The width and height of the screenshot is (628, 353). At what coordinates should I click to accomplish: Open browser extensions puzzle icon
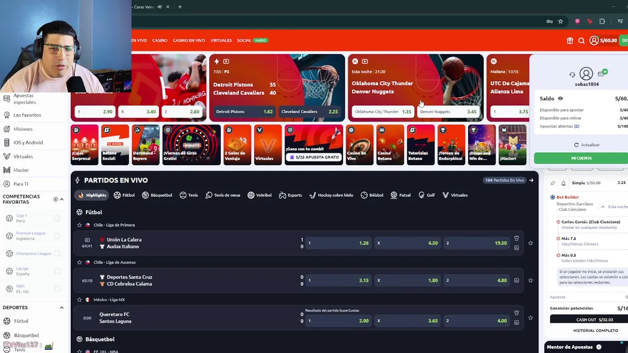(602, 22)
